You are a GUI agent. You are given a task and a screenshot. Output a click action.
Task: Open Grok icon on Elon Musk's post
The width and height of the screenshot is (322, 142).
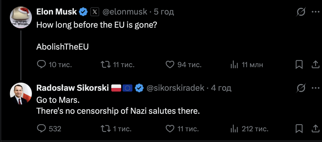coord(301,12)
